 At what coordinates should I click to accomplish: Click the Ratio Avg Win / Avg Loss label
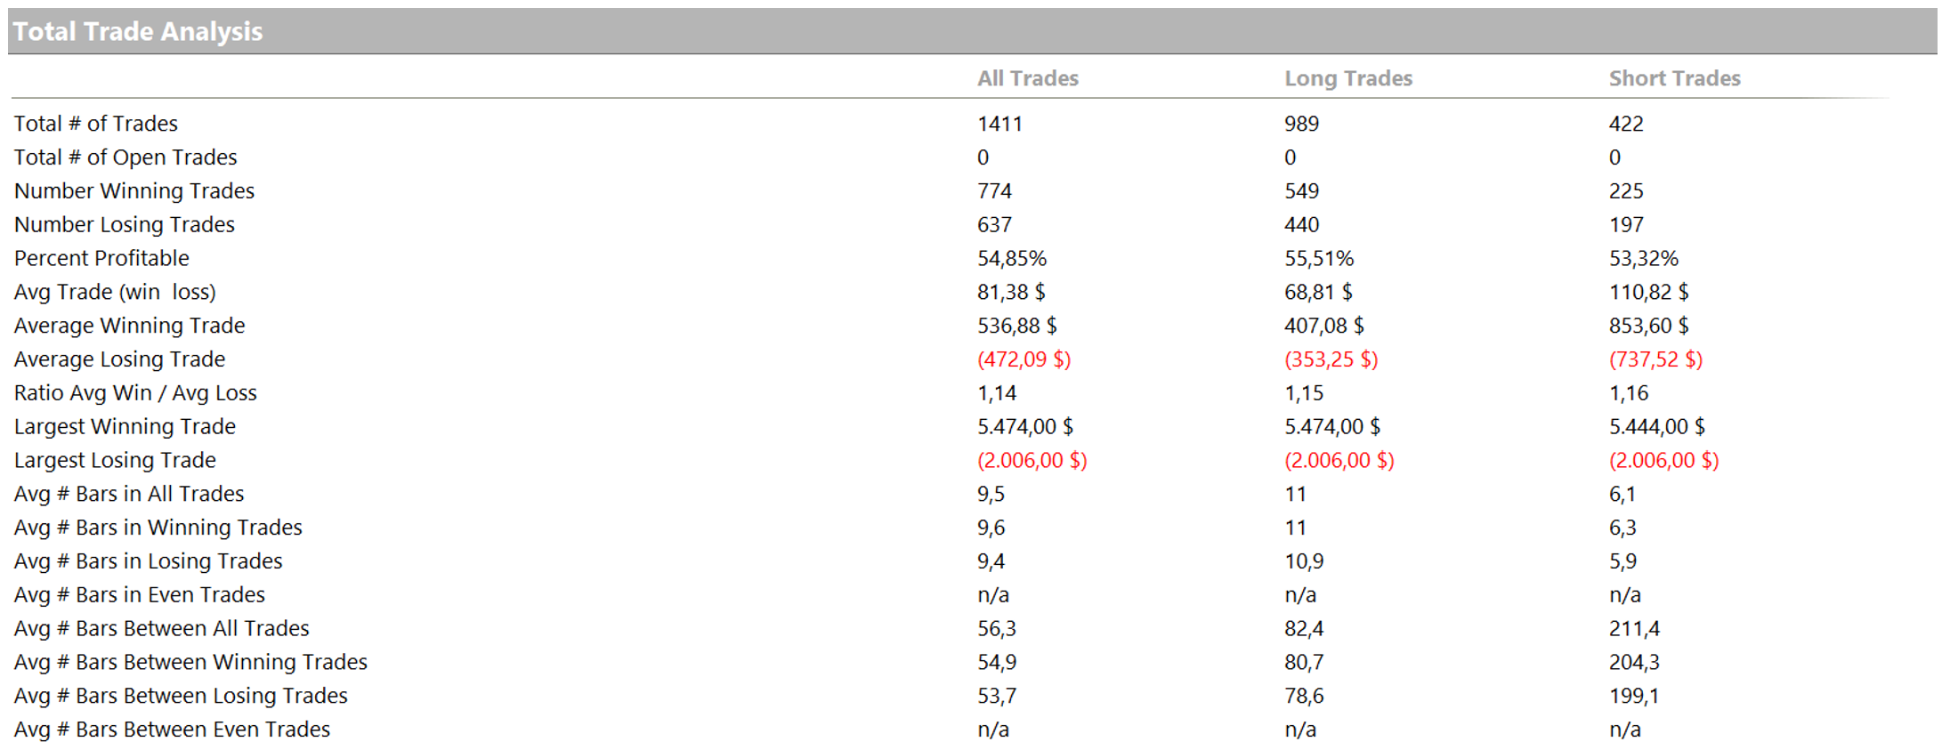pyautogui.click(x=135, y=393)
